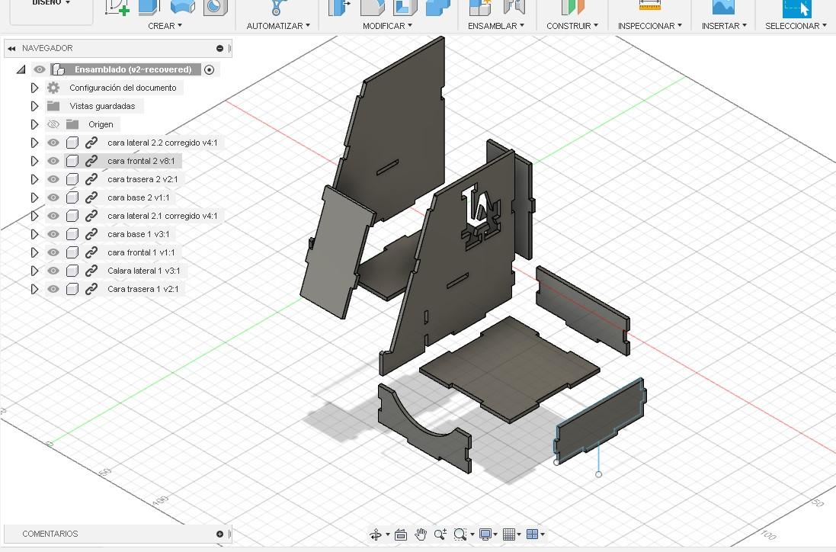This screenshot has width=836, height=552.
Task: Click the Viewports layout icon
Action: (x=532, y=534)
